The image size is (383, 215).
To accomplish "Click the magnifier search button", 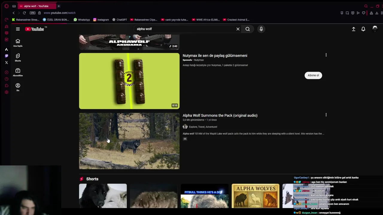I will pyautogui.click(x=247, y=29).
